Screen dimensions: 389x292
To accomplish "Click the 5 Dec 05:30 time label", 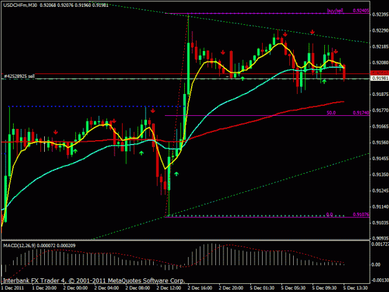I will click(x=293, y=288).
